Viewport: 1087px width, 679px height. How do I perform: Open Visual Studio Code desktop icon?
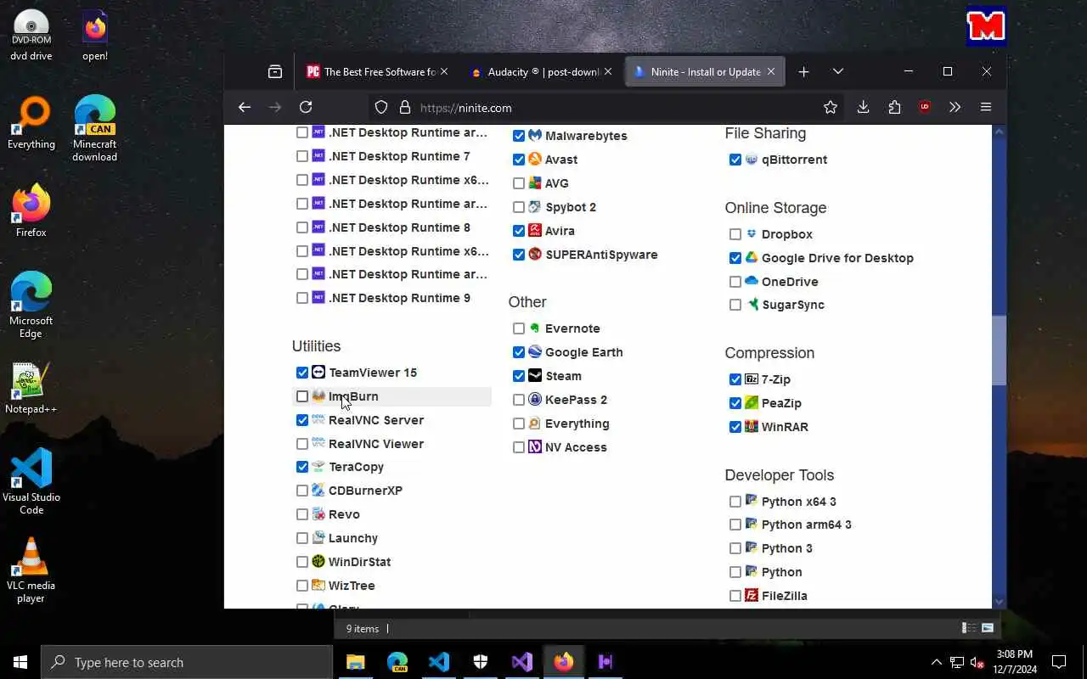click(31, 481)
